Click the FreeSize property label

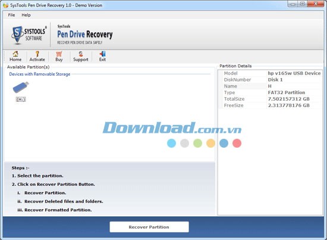click(x=234, y=105)
